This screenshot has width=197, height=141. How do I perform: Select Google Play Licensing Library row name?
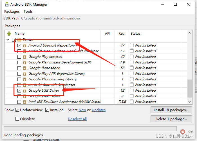tap(53, 79)
